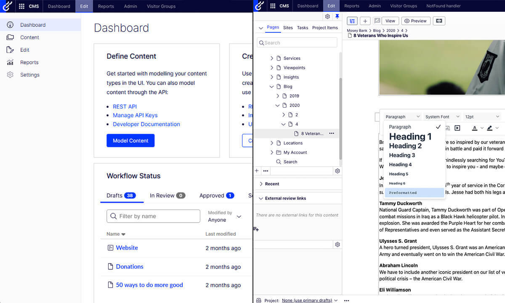This screenshot has width=505, height=303.
Task: Open the dots menu in the project bar
Action: (x=346, y=300)
